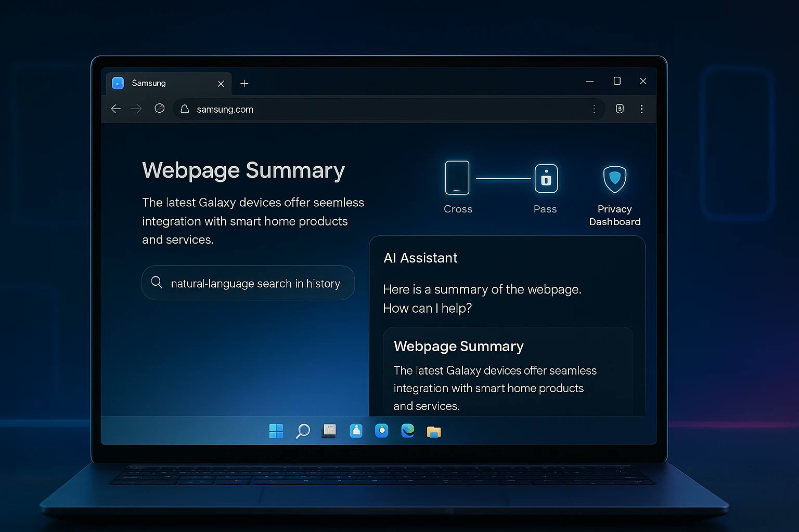Open the Pass lock icon
Screen dimensions: 799x532
coord(546,178)
